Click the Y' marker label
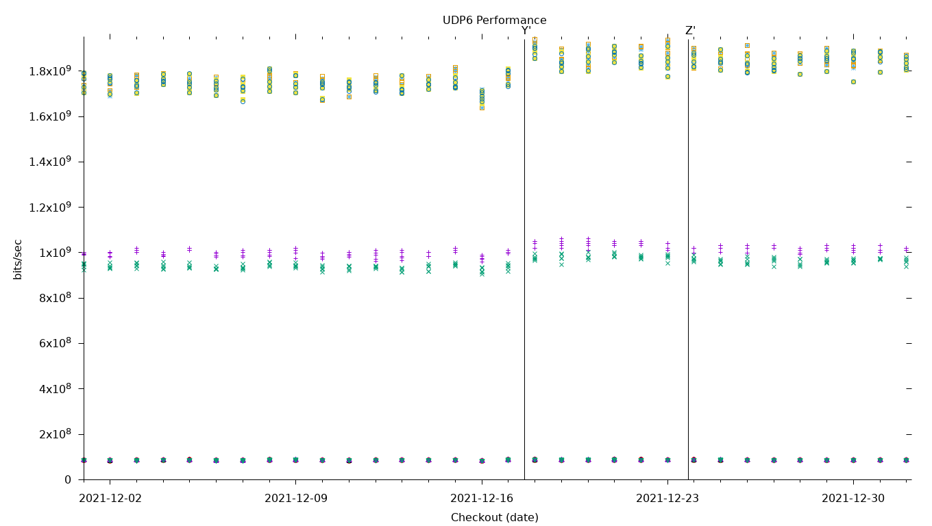The width and height of the screenshot is (932, 526). (x=526, y=31)
